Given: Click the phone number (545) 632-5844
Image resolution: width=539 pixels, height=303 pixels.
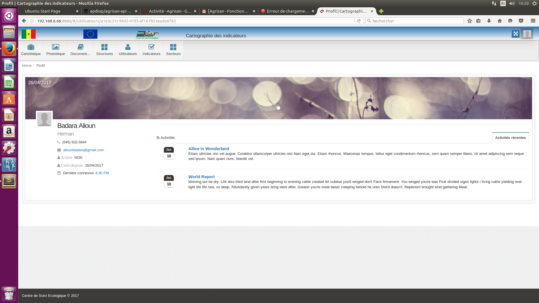Looking at the screenshot, I should [x=74, y=142].
